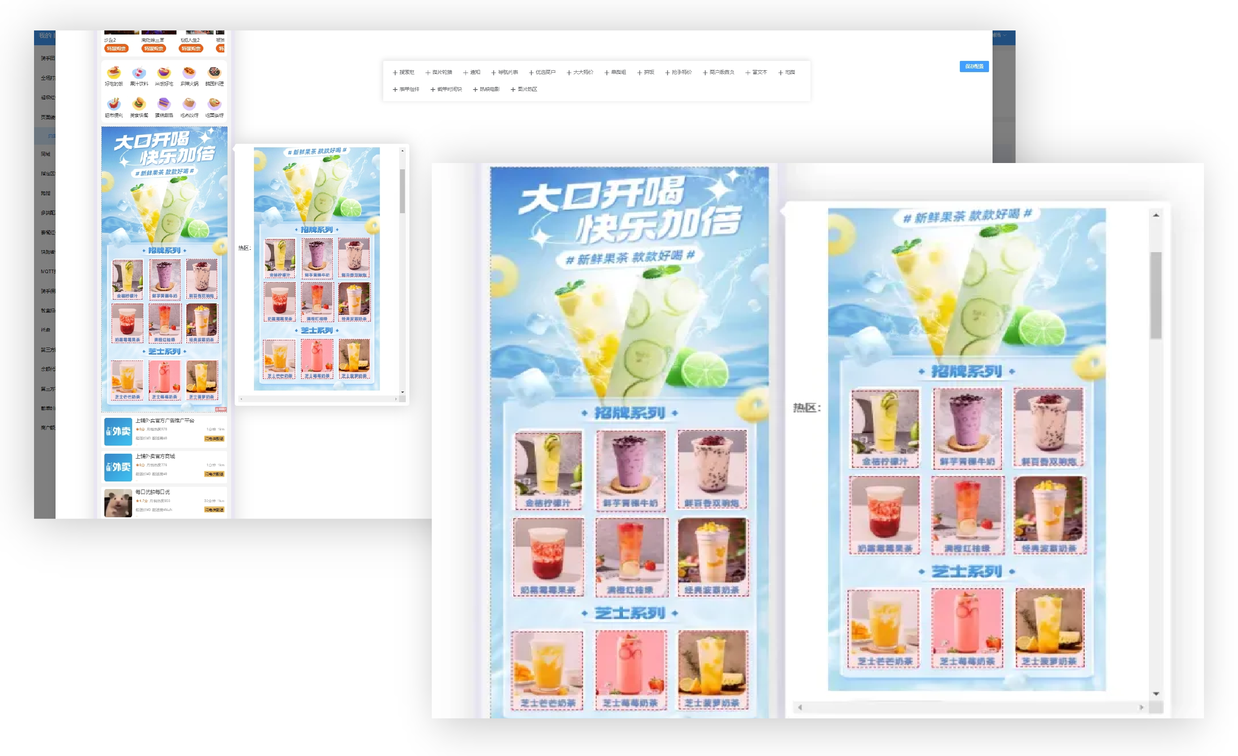Viewport: 1238px width, 756px height.
Task: Click scroll-up arrow in enlarged editor panel
Action: pos(1156,215)
